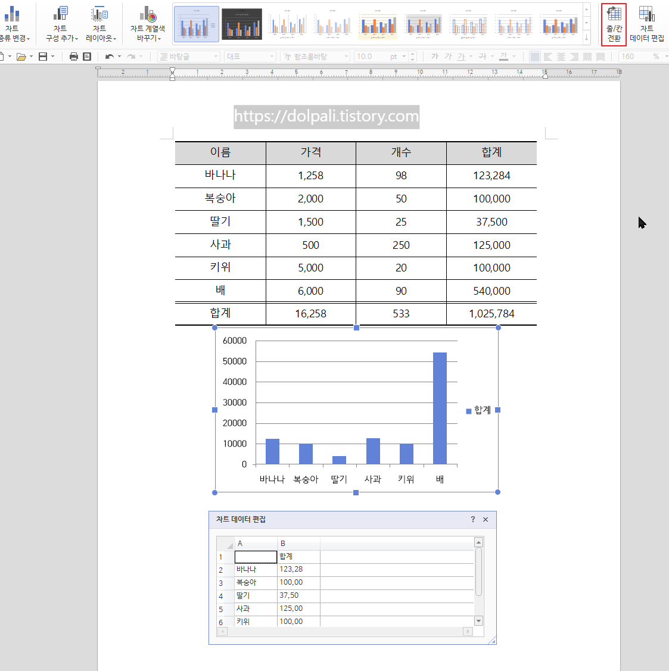Click the font size 10.0 field
Screen dimensions: 669x671
[x=371, y=57]
